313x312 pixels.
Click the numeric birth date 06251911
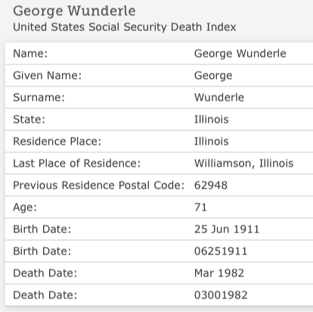221,251
